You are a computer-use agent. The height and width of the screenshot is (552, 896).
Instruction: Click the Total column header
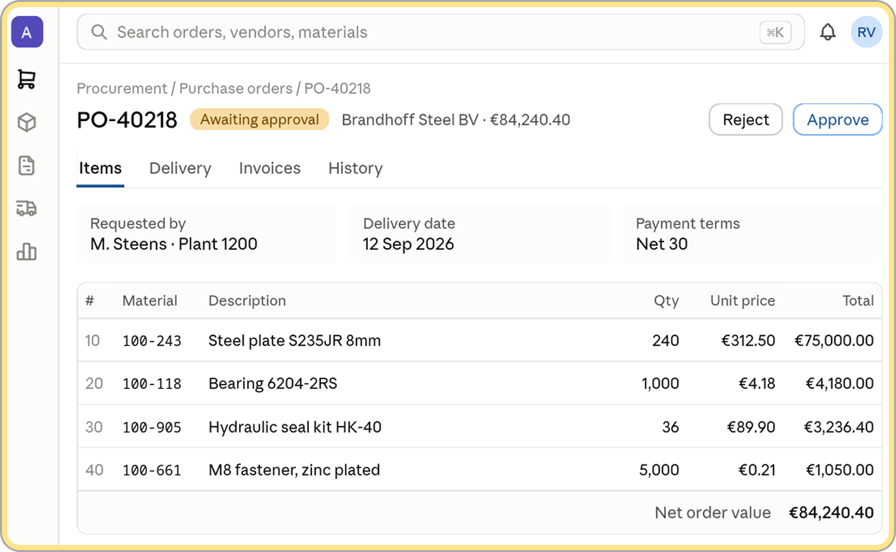tap(858, 301)
